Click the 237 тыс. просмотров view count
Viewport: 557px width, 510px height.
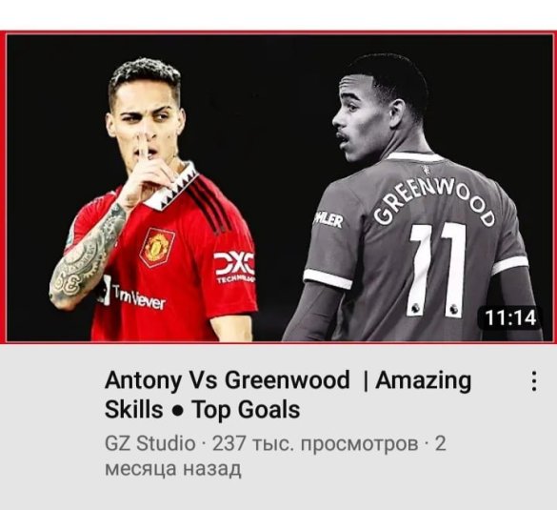pos(315,443)
